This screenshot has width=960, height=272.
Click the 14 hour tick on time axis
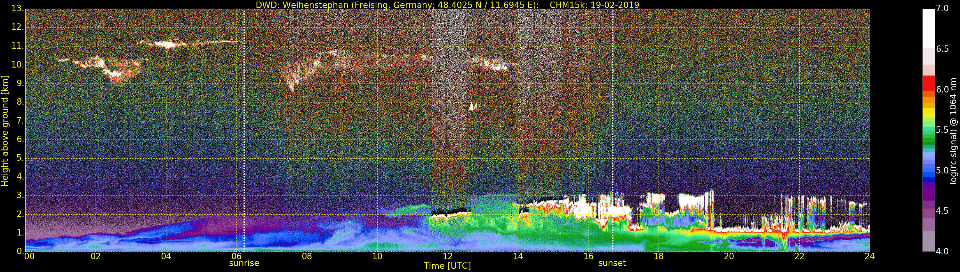[x=518, y=256]
